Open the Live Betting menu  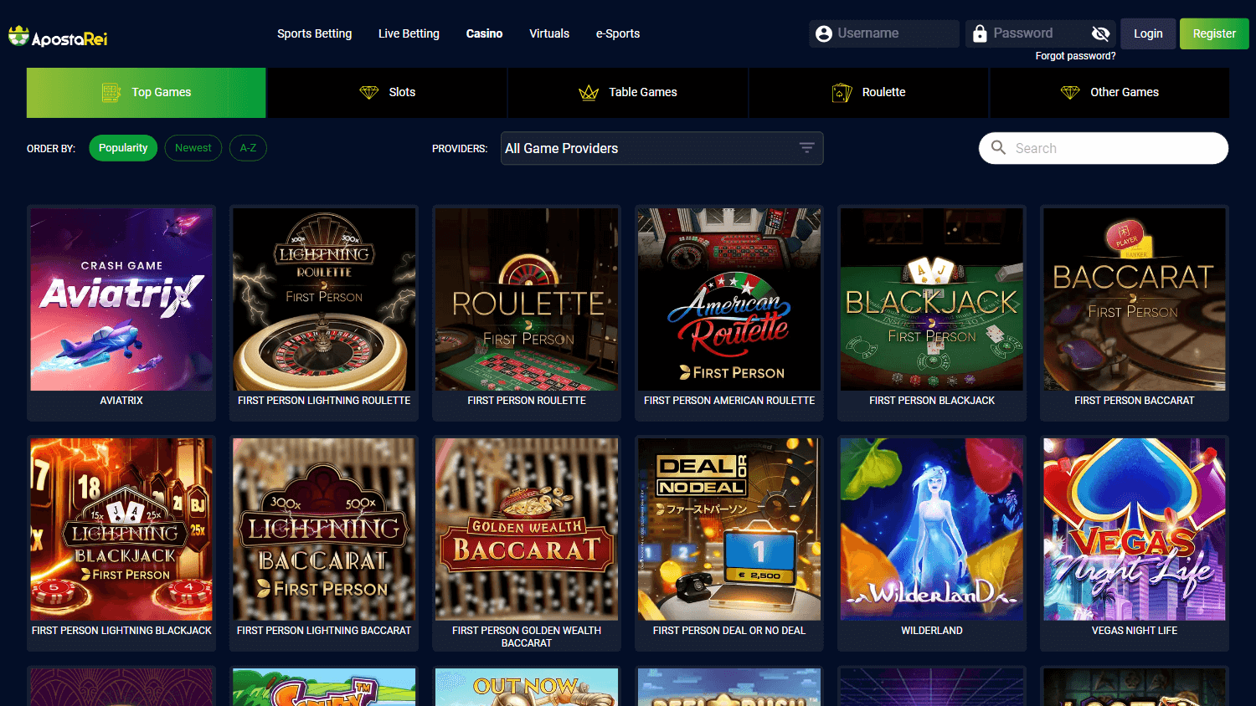[x=409, y=33]
